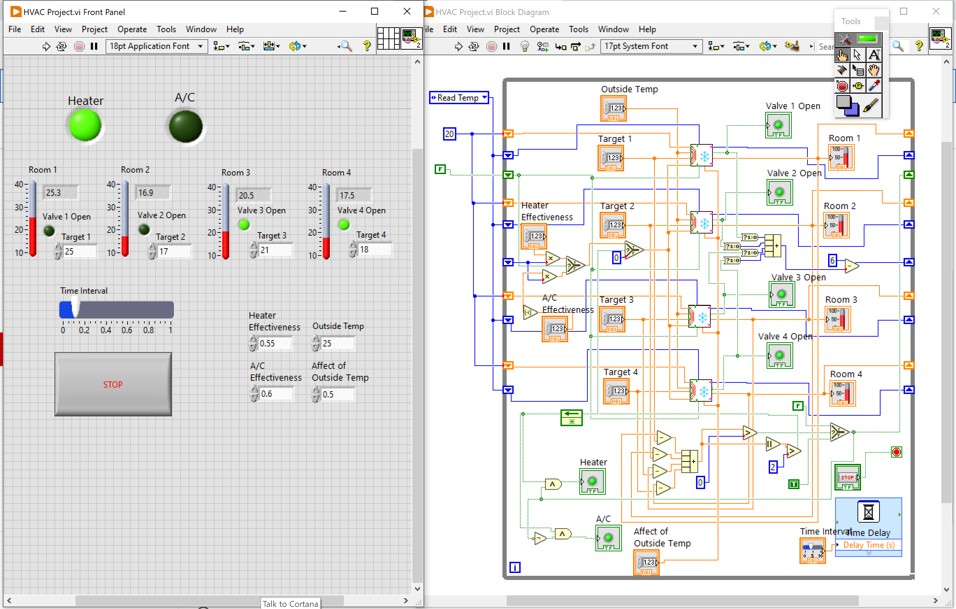Open 17pt System Font dropdown
The image size is (956, 609).
tap(651, 46)
